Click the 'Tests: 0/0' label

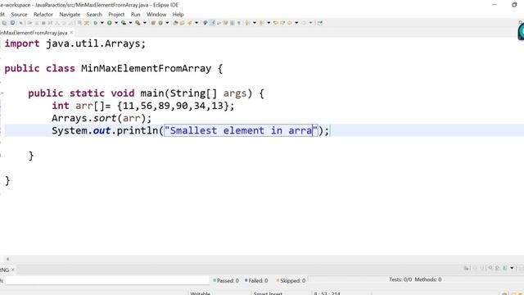(400, 279)
